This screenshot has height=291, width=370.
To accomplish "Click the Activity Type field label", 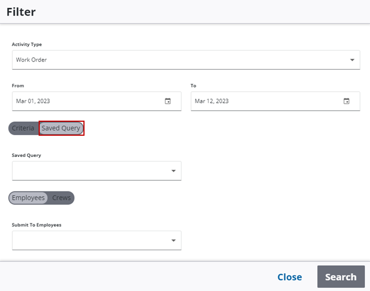I will (x=27, y=45).
